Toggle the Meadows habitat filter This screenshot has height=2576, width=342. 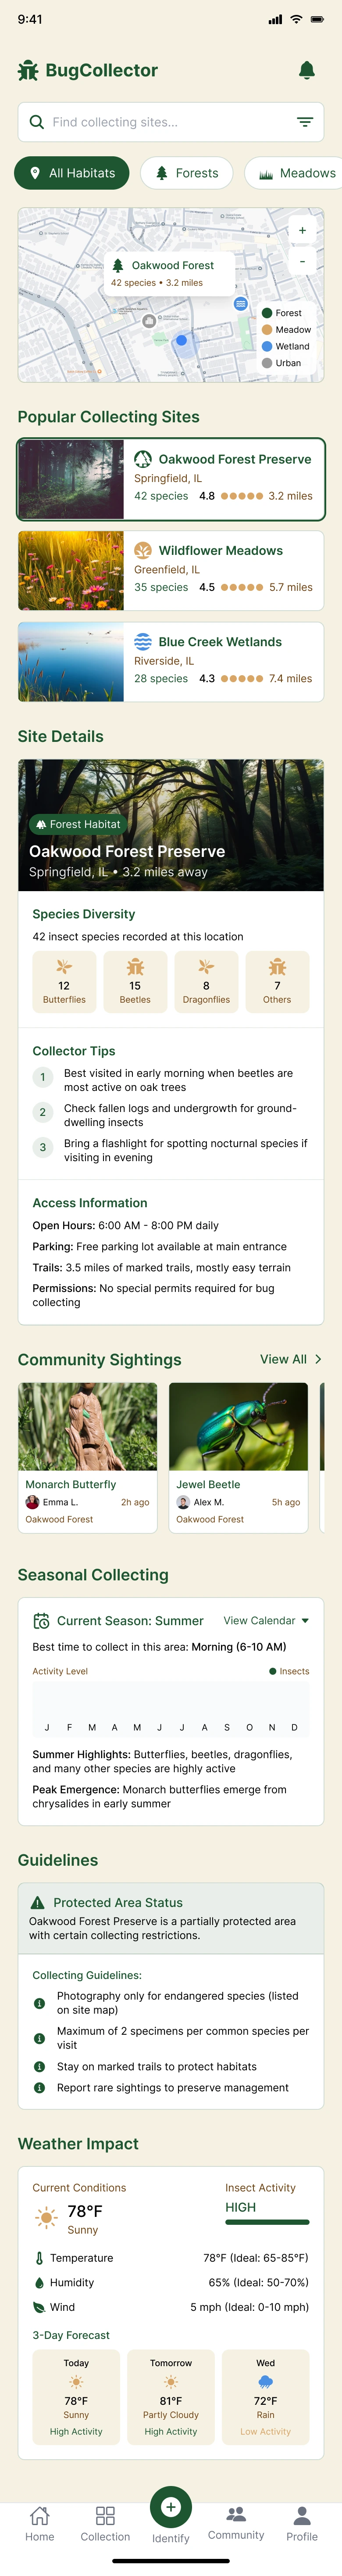(297, 173)
